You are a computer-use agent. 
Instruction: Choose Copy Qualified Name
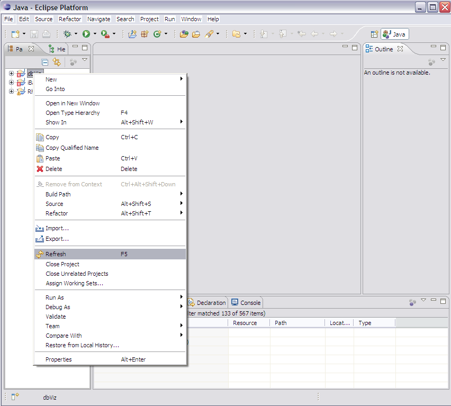[110, 148]
